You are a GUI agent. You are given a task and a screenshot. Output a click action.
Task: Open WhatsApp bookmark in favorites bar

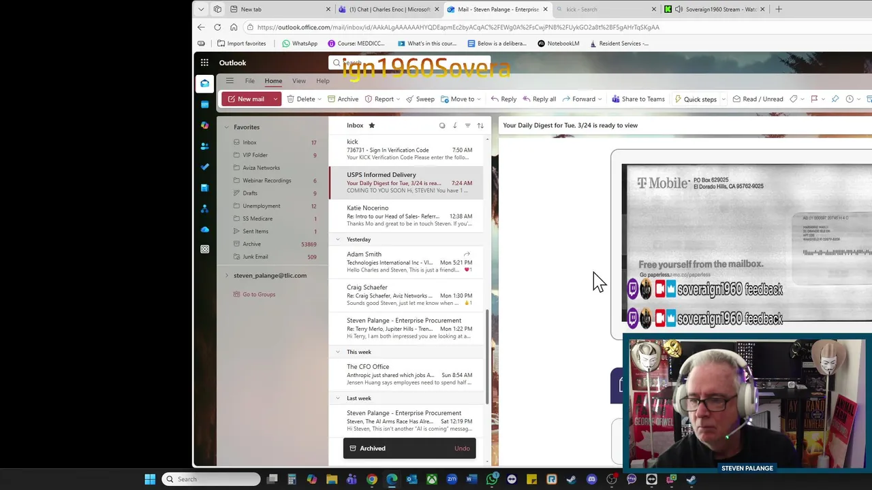tap(300, 44)
